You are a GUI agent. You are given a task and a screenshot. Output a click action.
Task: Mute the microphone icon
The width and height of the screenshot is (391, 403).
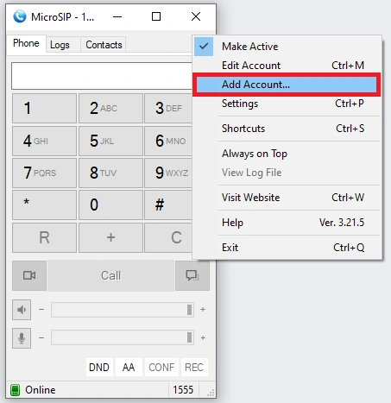tap(22, 338)
